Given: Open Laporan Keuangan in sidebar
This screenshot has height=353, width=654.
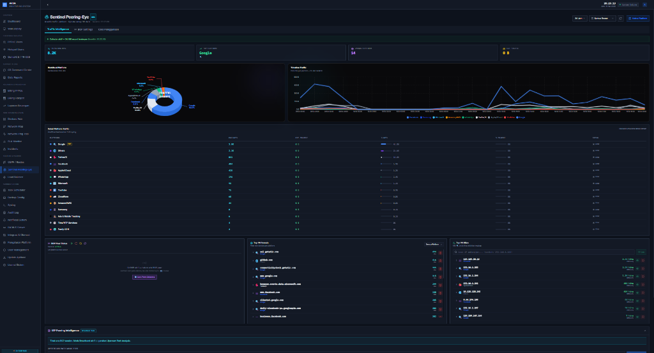Looking at the screenshot, I should 19,106.
